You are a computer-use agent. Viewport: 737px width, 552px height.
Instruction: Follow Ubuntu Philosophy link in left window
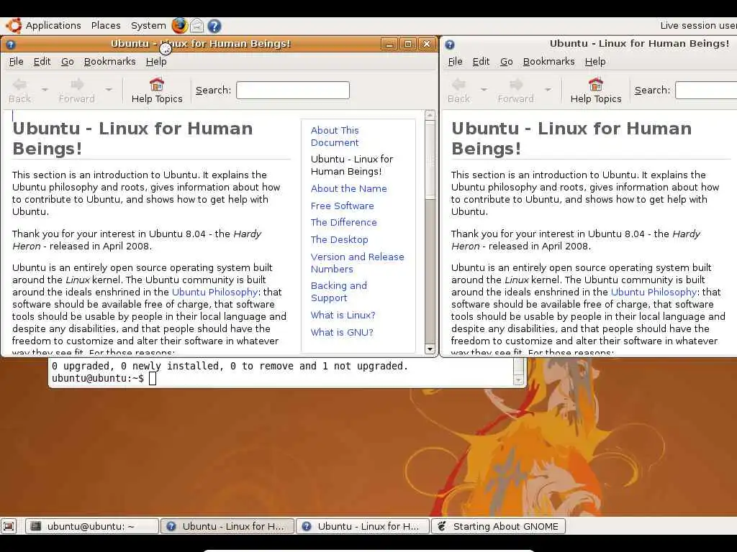(214, 292)
